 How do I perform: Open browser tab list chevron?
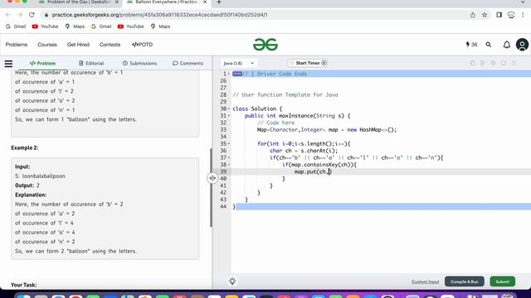[523, 2]
